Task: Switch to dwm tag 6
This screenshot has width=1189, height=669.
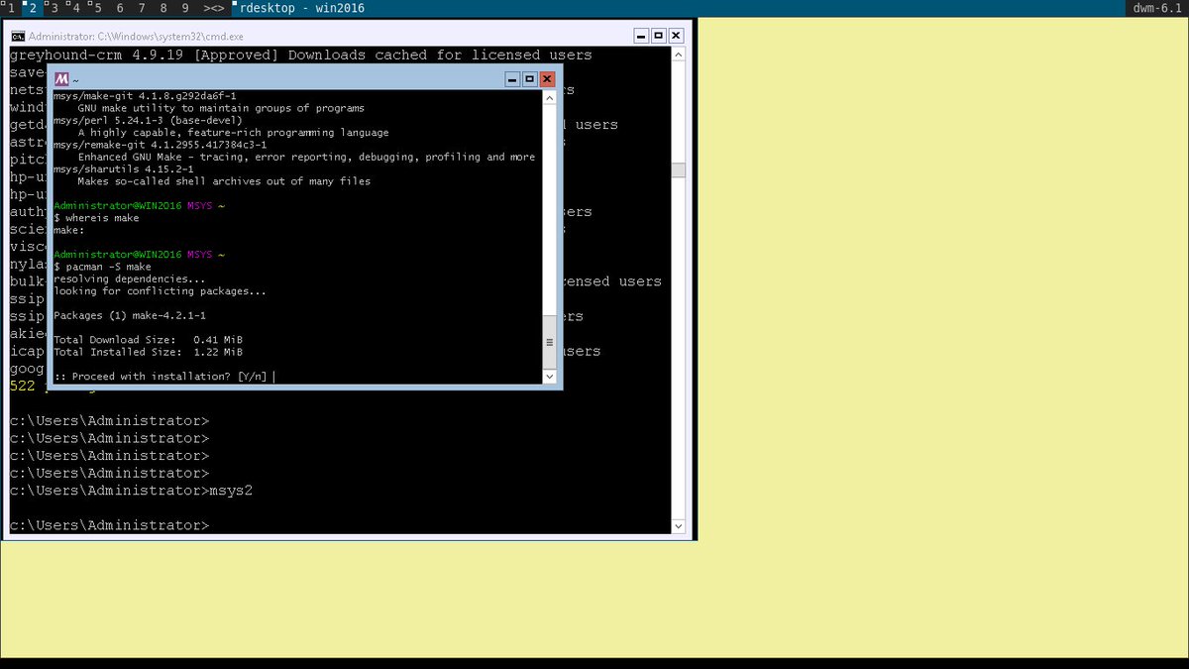Action: 119,7
